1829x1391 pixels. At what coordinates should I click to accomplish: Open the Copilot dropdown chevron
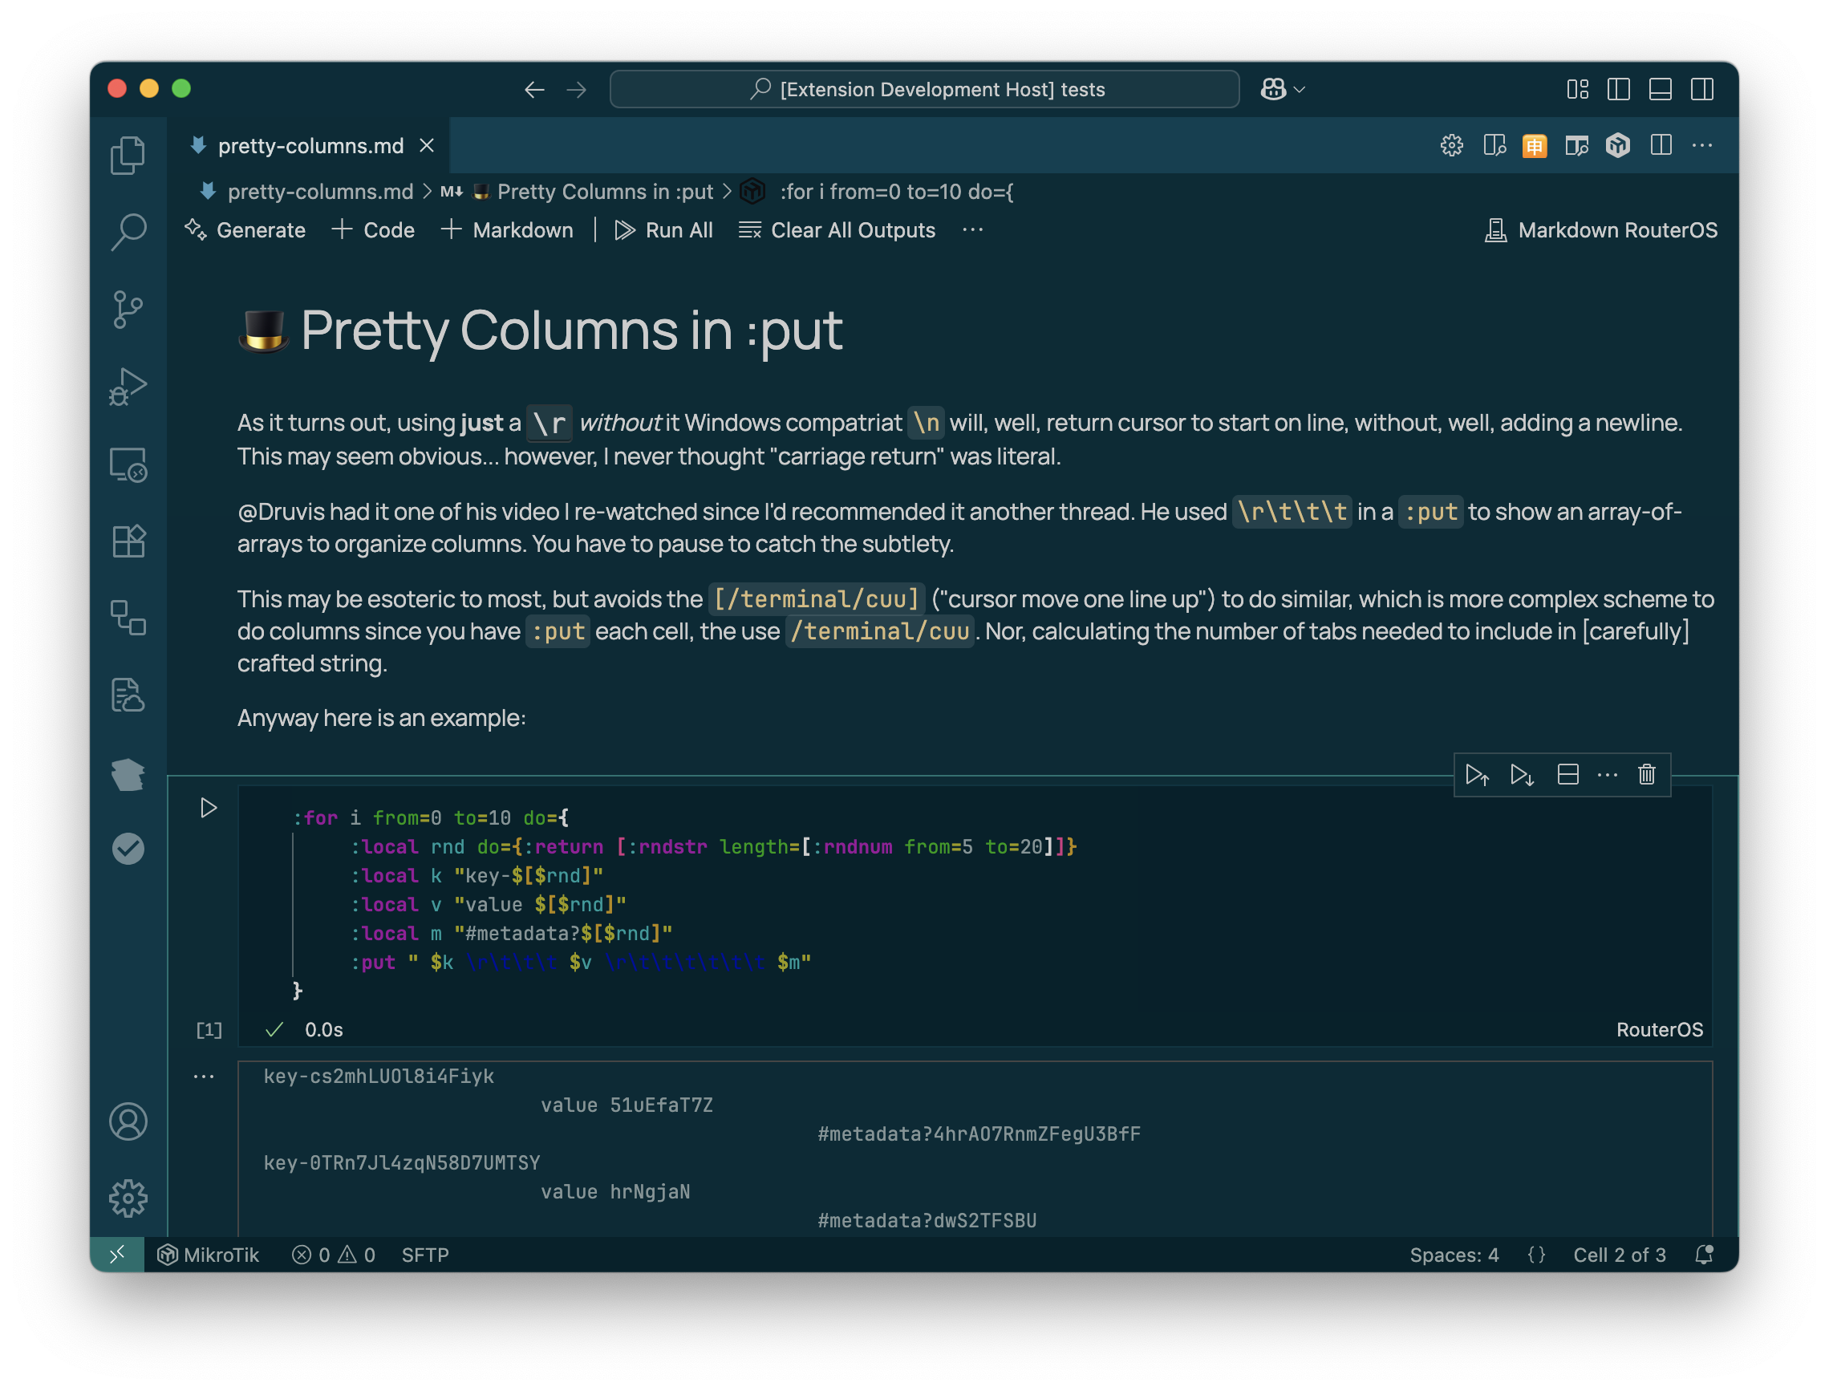(x=1299, y=89)
